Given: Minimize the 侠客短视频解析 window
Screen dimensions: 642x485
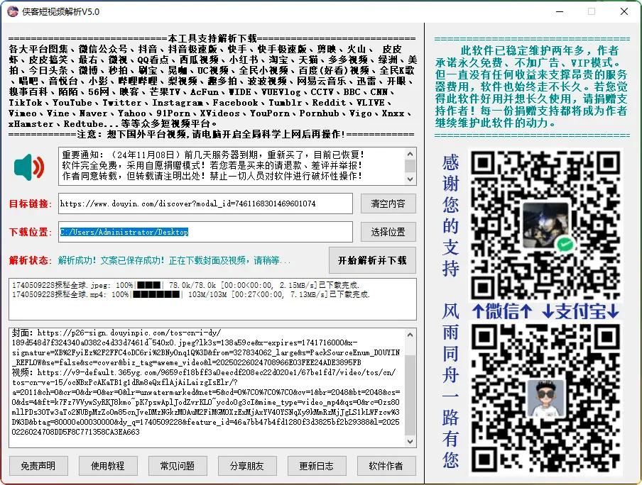Looking at the screenshot, I should (560, 11).
